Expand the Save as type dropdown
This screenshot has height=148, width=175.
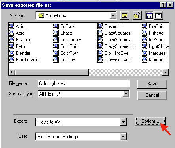point(126,94)
